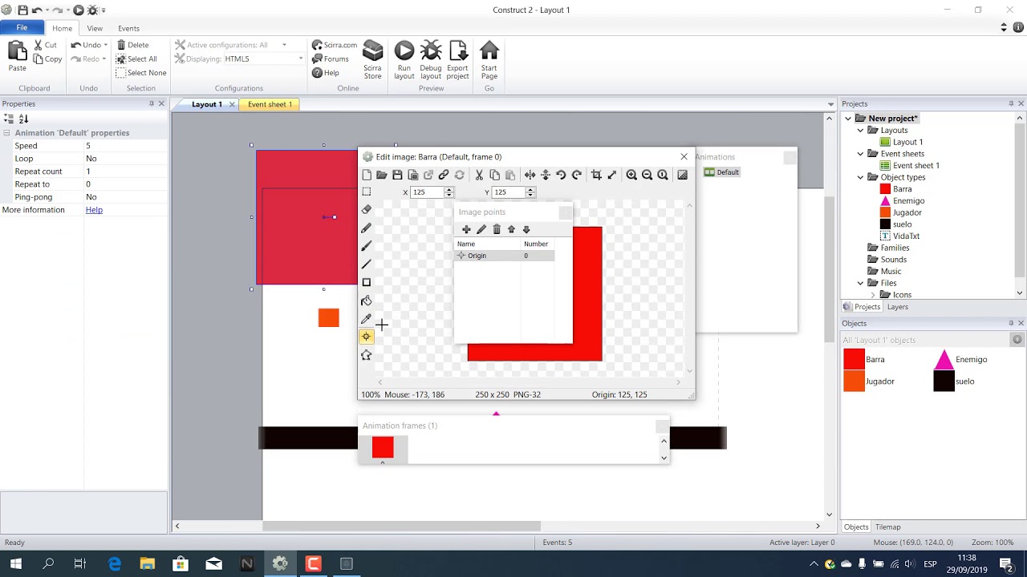The width and height of the screenshot is (1027, 577).
Task: Select the Pencil tool in image editor
Action: pyautogui.click(x=367, y=228)
